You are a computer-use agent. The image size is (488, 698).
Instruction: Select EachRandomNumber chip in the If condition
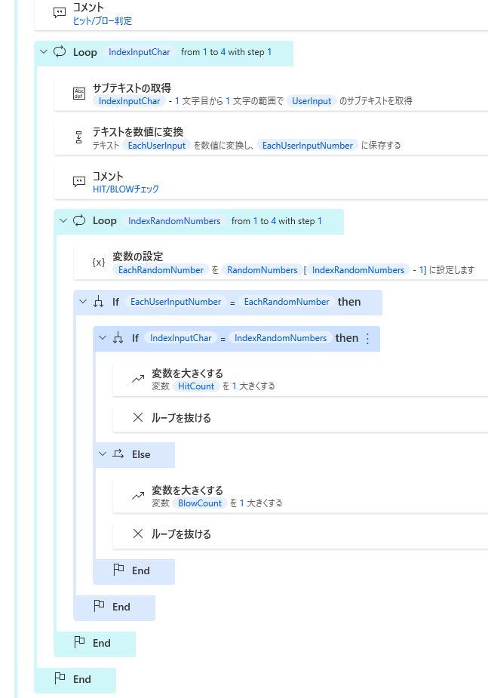[287, 302]
